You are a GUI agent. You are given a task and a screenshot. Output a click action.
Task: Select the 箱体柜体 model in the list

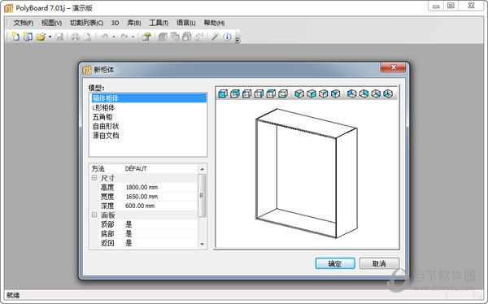(149, 98)
